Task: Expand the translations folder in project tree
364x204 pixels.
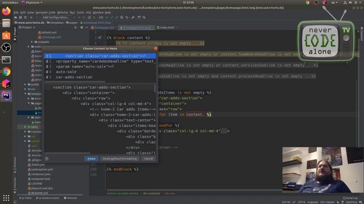Action: pos(25,131)
